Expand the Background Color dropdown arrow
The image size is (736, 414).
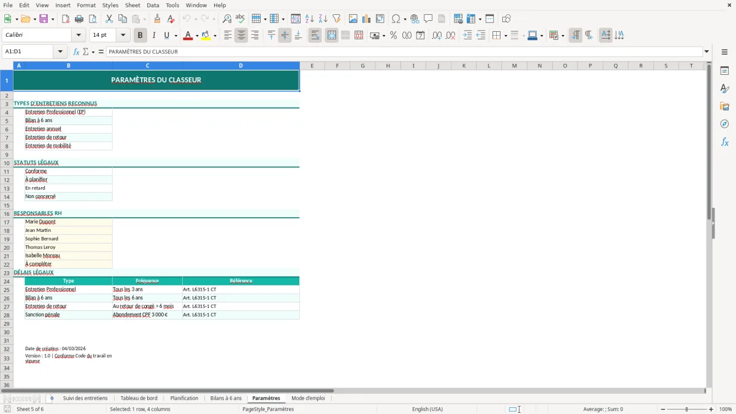coord(215,36)
